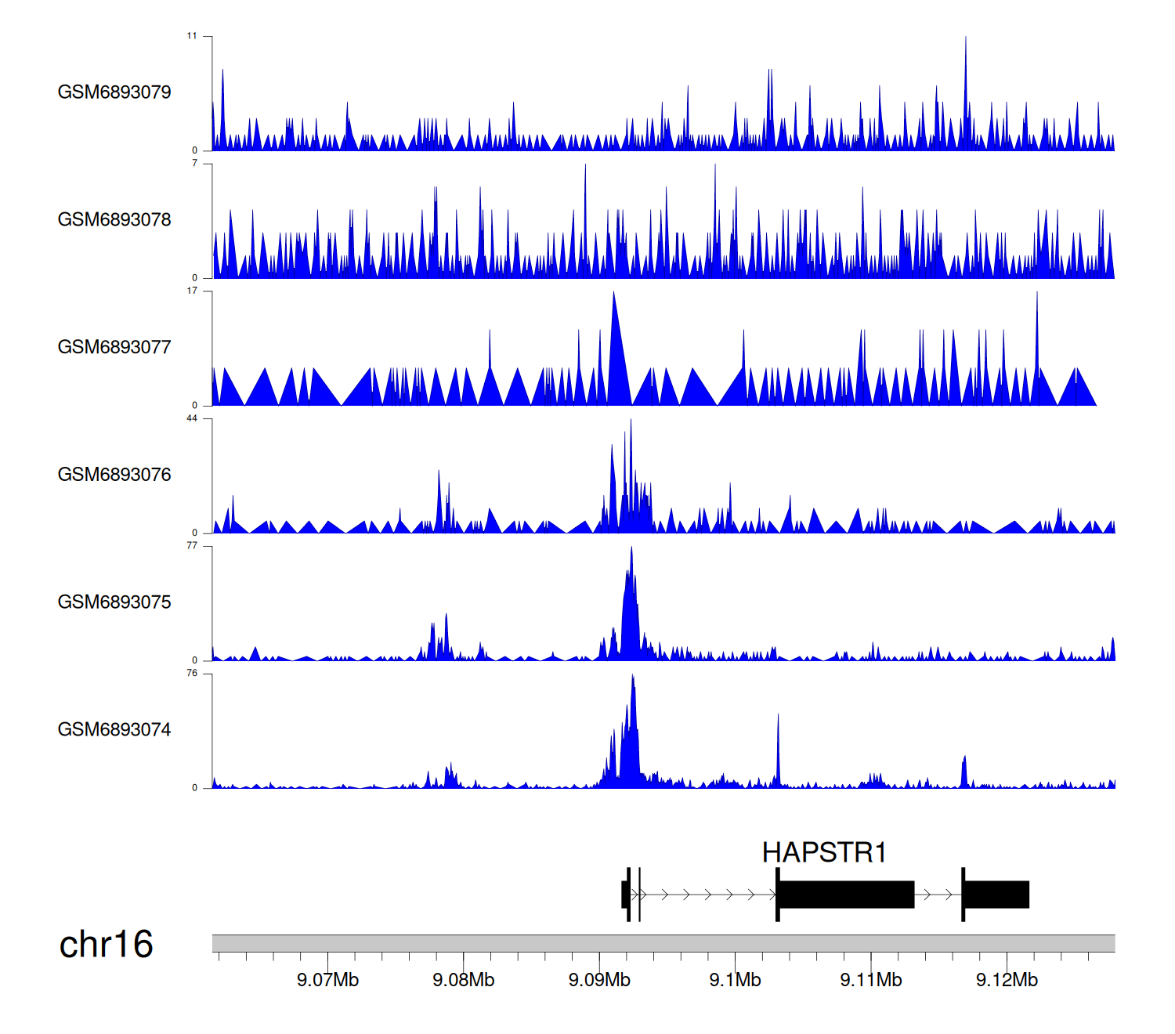Click the GSM6893077 track name
Image resolution: width=1175 pixels, height=1034 pixels.
114,347
